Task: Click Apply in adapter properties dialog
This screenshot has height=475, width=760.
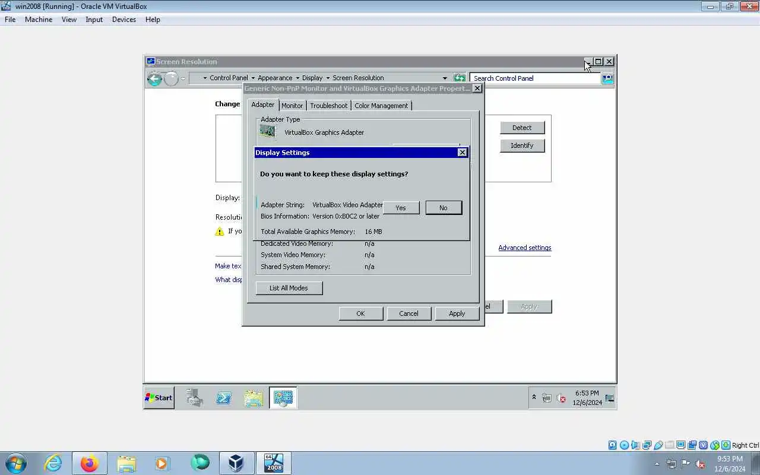Action: pos(457,313)
